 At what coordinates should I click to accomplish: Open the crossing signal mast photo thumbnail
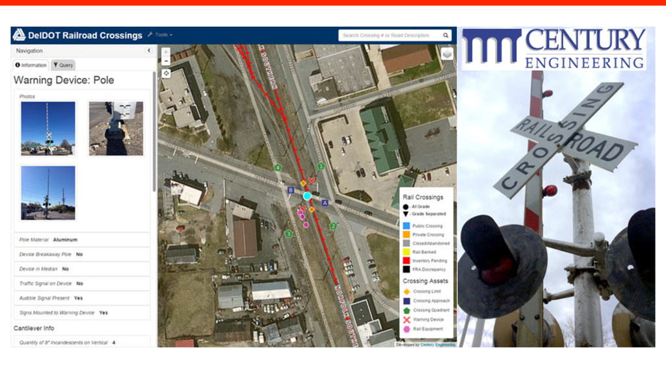point(48,128)
